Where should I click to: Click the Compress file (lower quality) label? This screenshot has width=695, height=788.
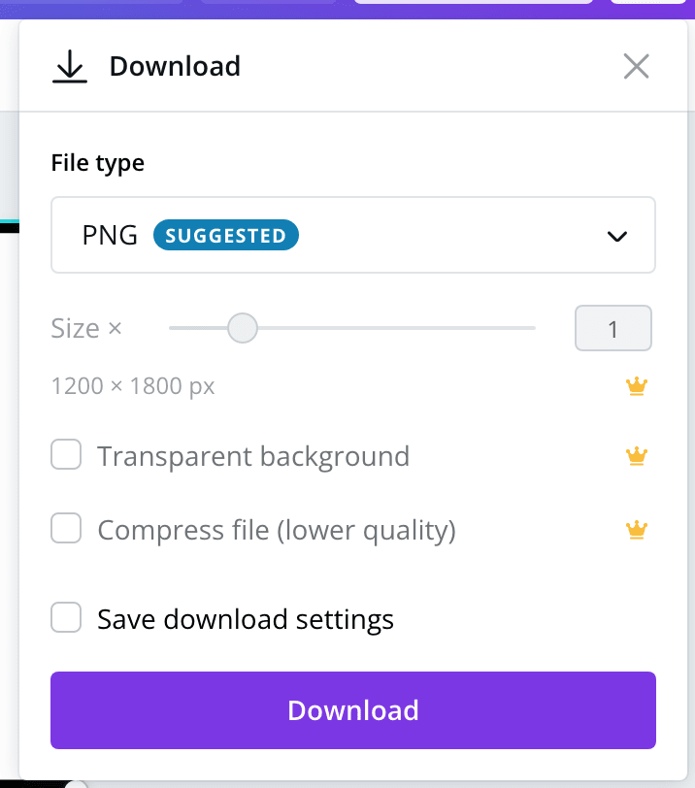pos(277,530)
